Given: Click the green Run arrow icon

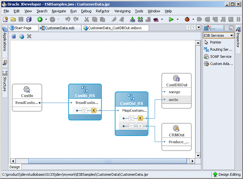Looking at the screenshot, I should tap(171, 19).
